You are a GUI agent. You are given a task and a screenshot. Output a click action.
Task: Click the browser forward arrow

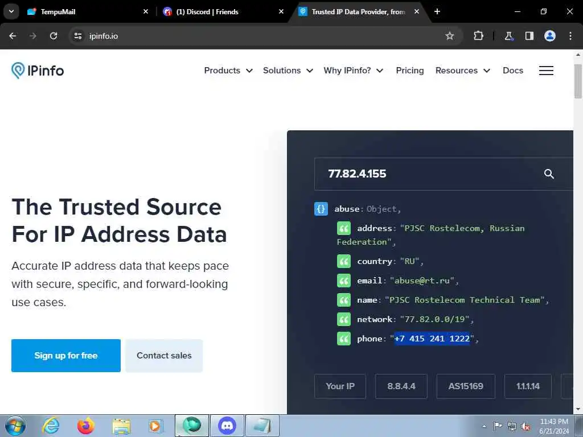(x=33, y=36)
